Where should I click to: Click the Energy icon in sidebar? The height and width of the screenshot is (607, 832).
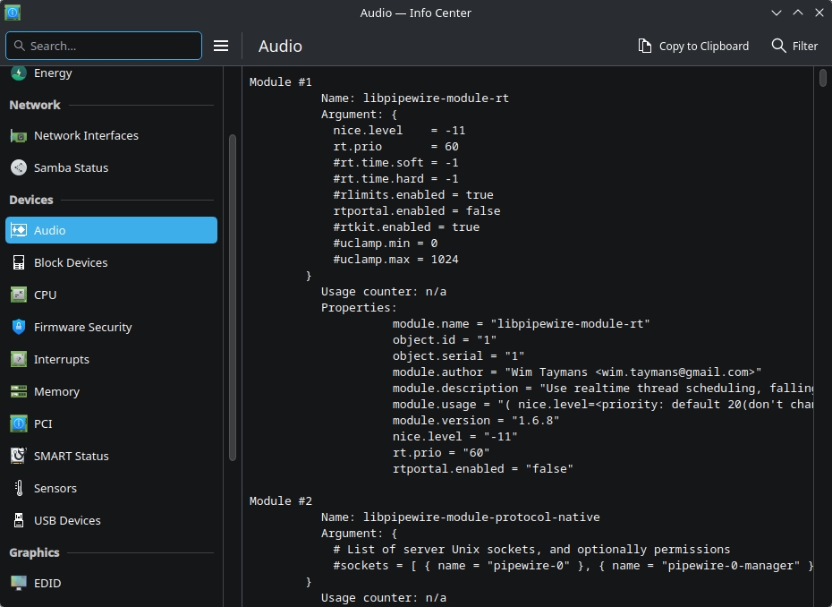[19, 73]
